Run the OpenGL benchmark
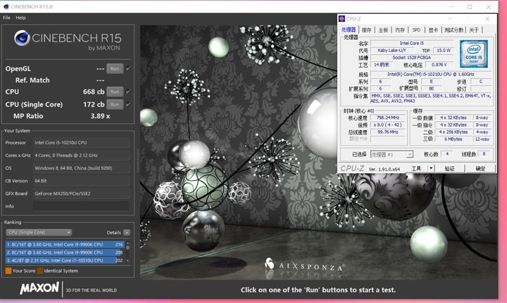This screenshot has width=507, height=303. pos(115,68)
